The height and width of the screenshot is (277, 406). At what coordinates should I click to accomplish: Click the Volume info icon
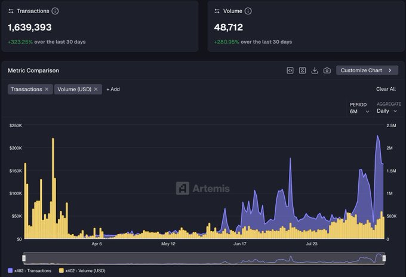click(x=248, y=11)
